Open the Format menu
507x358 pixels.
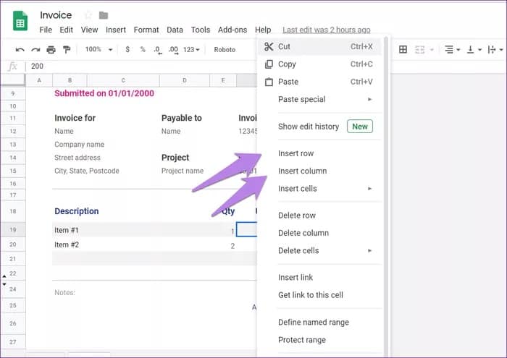click(x=146, y=30)
